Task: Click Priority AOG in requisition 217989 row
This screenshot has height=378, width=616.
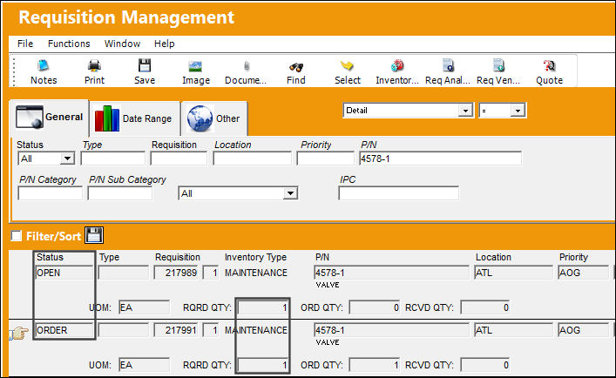Action: 584,273
